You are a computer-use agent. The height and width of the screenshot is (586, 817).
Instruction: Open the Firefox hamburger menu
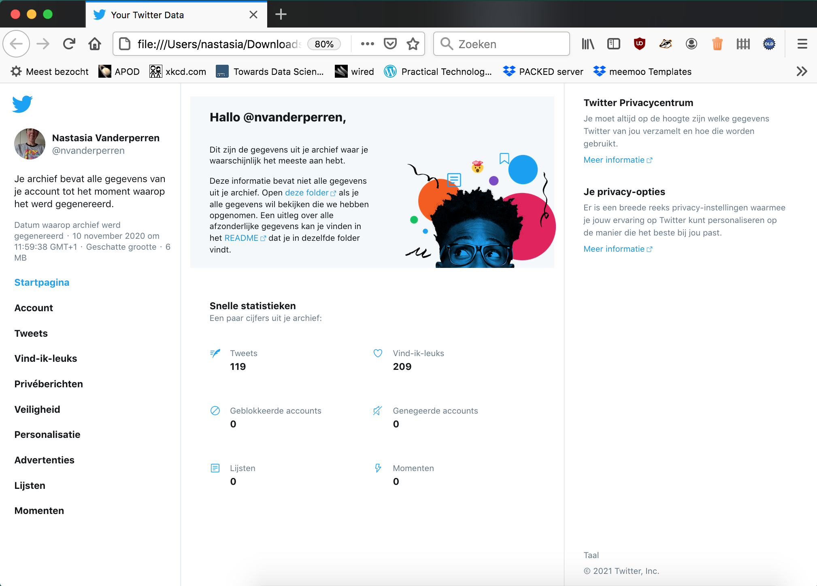coord(802,44)
